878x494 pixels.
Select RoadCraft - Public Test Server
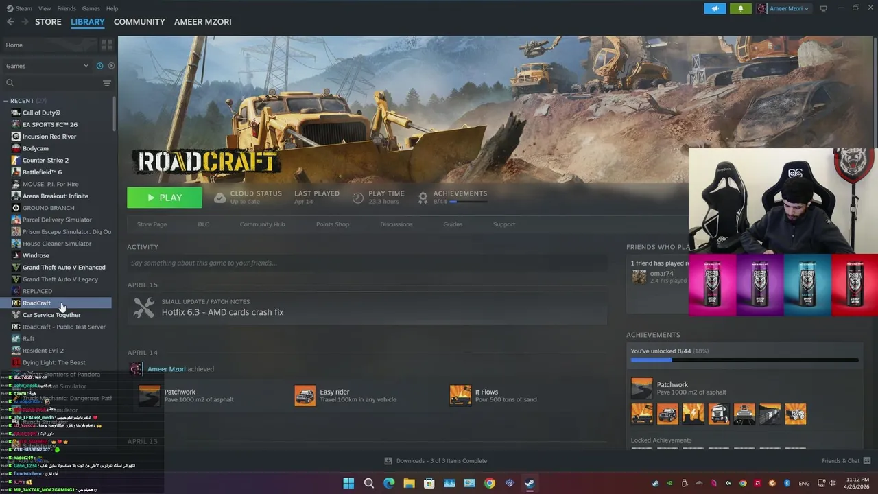click(64, 327)
